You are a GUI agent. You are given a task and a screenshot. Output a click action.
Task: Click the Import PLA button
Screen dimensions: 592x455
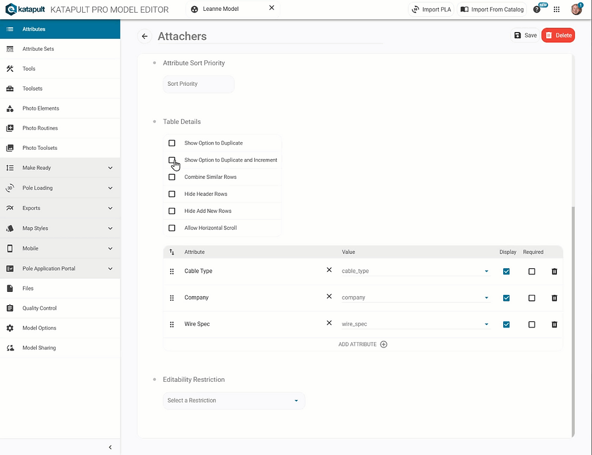pyautogui.click(x=431, y=10)
